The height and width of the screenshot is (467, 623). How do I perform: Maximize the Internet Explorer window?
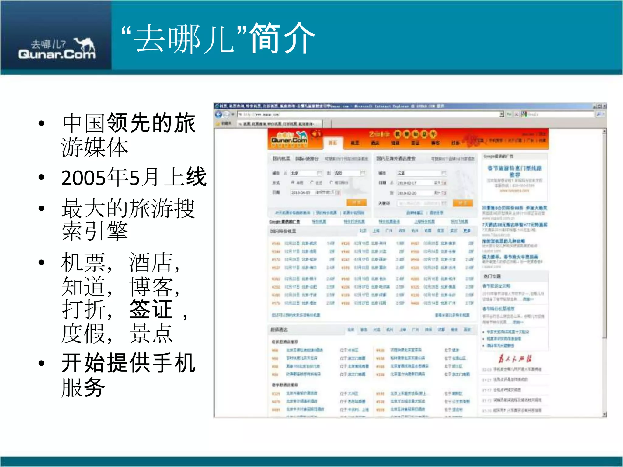point(599,106)
